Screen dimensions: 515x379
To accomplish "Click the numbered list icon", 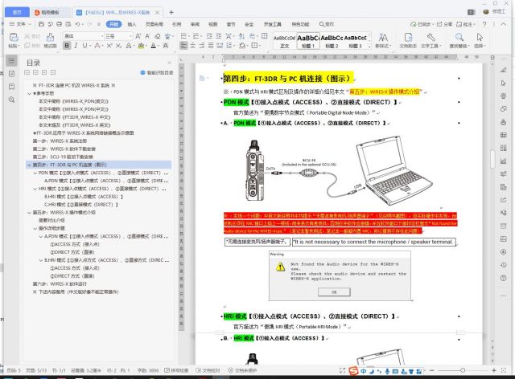I will [x=196, y=36].
